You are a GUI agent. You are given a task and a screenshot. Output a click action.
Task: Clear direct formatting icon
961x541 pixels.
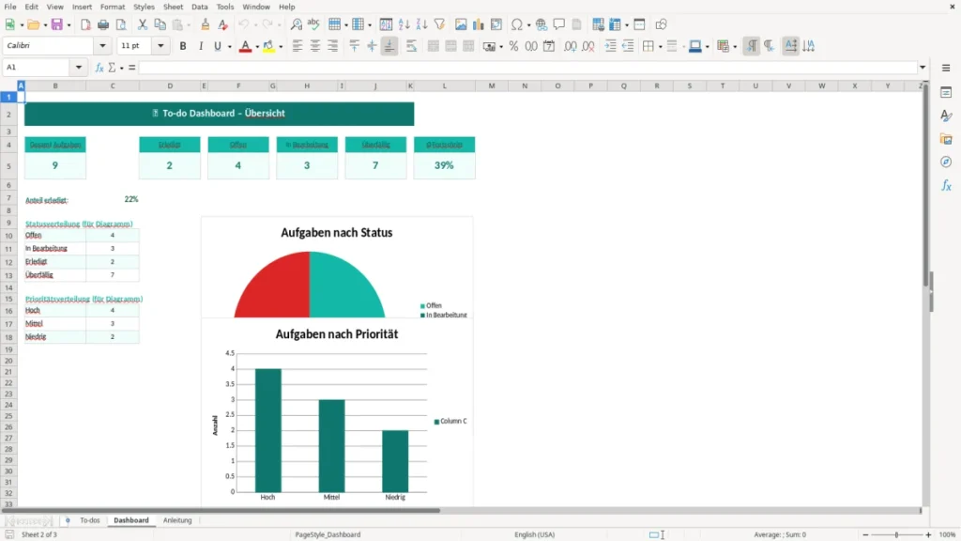[222, 24]
